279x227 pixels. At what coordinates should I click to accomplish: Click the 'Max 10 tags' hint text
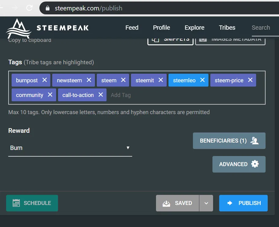click(x=109, y=112)
